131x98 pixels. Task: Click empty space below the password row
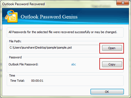click(x=54, y=70)
